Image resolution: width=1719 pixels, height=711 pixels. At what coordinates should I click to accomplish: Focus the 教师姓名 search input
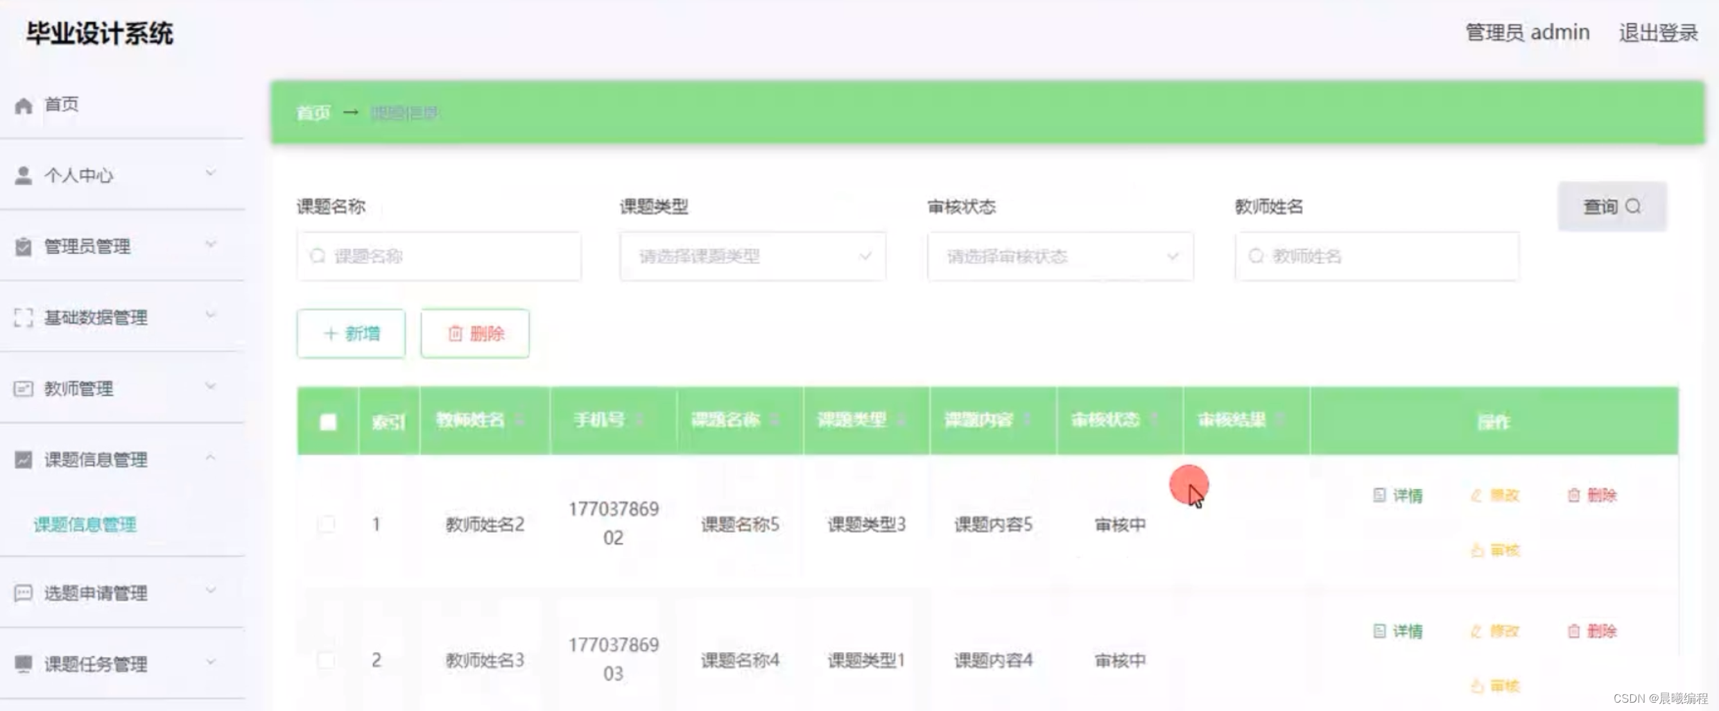coord(1377,256)
